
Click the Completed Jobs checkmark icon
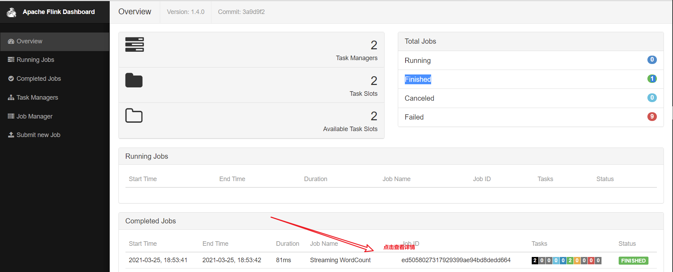pyautogui.click(x=11, y=79)
